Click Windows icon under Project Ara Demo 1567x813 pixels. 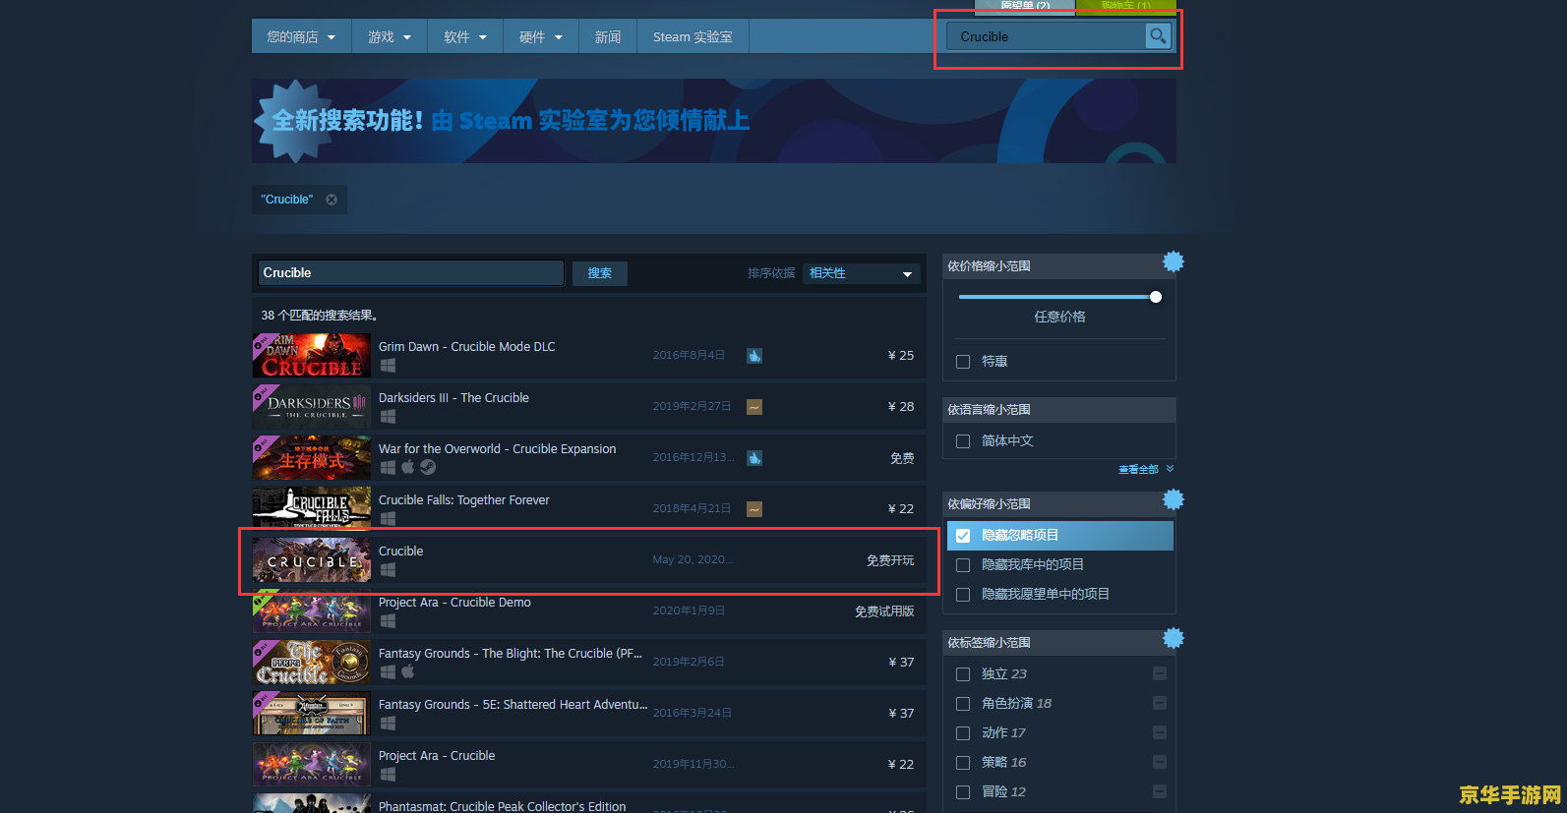(x=388, y=621)
